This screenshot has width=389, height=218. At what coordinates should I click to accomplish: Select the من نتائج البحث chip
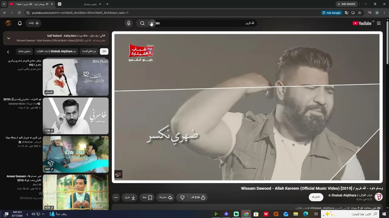coord(89,51)
